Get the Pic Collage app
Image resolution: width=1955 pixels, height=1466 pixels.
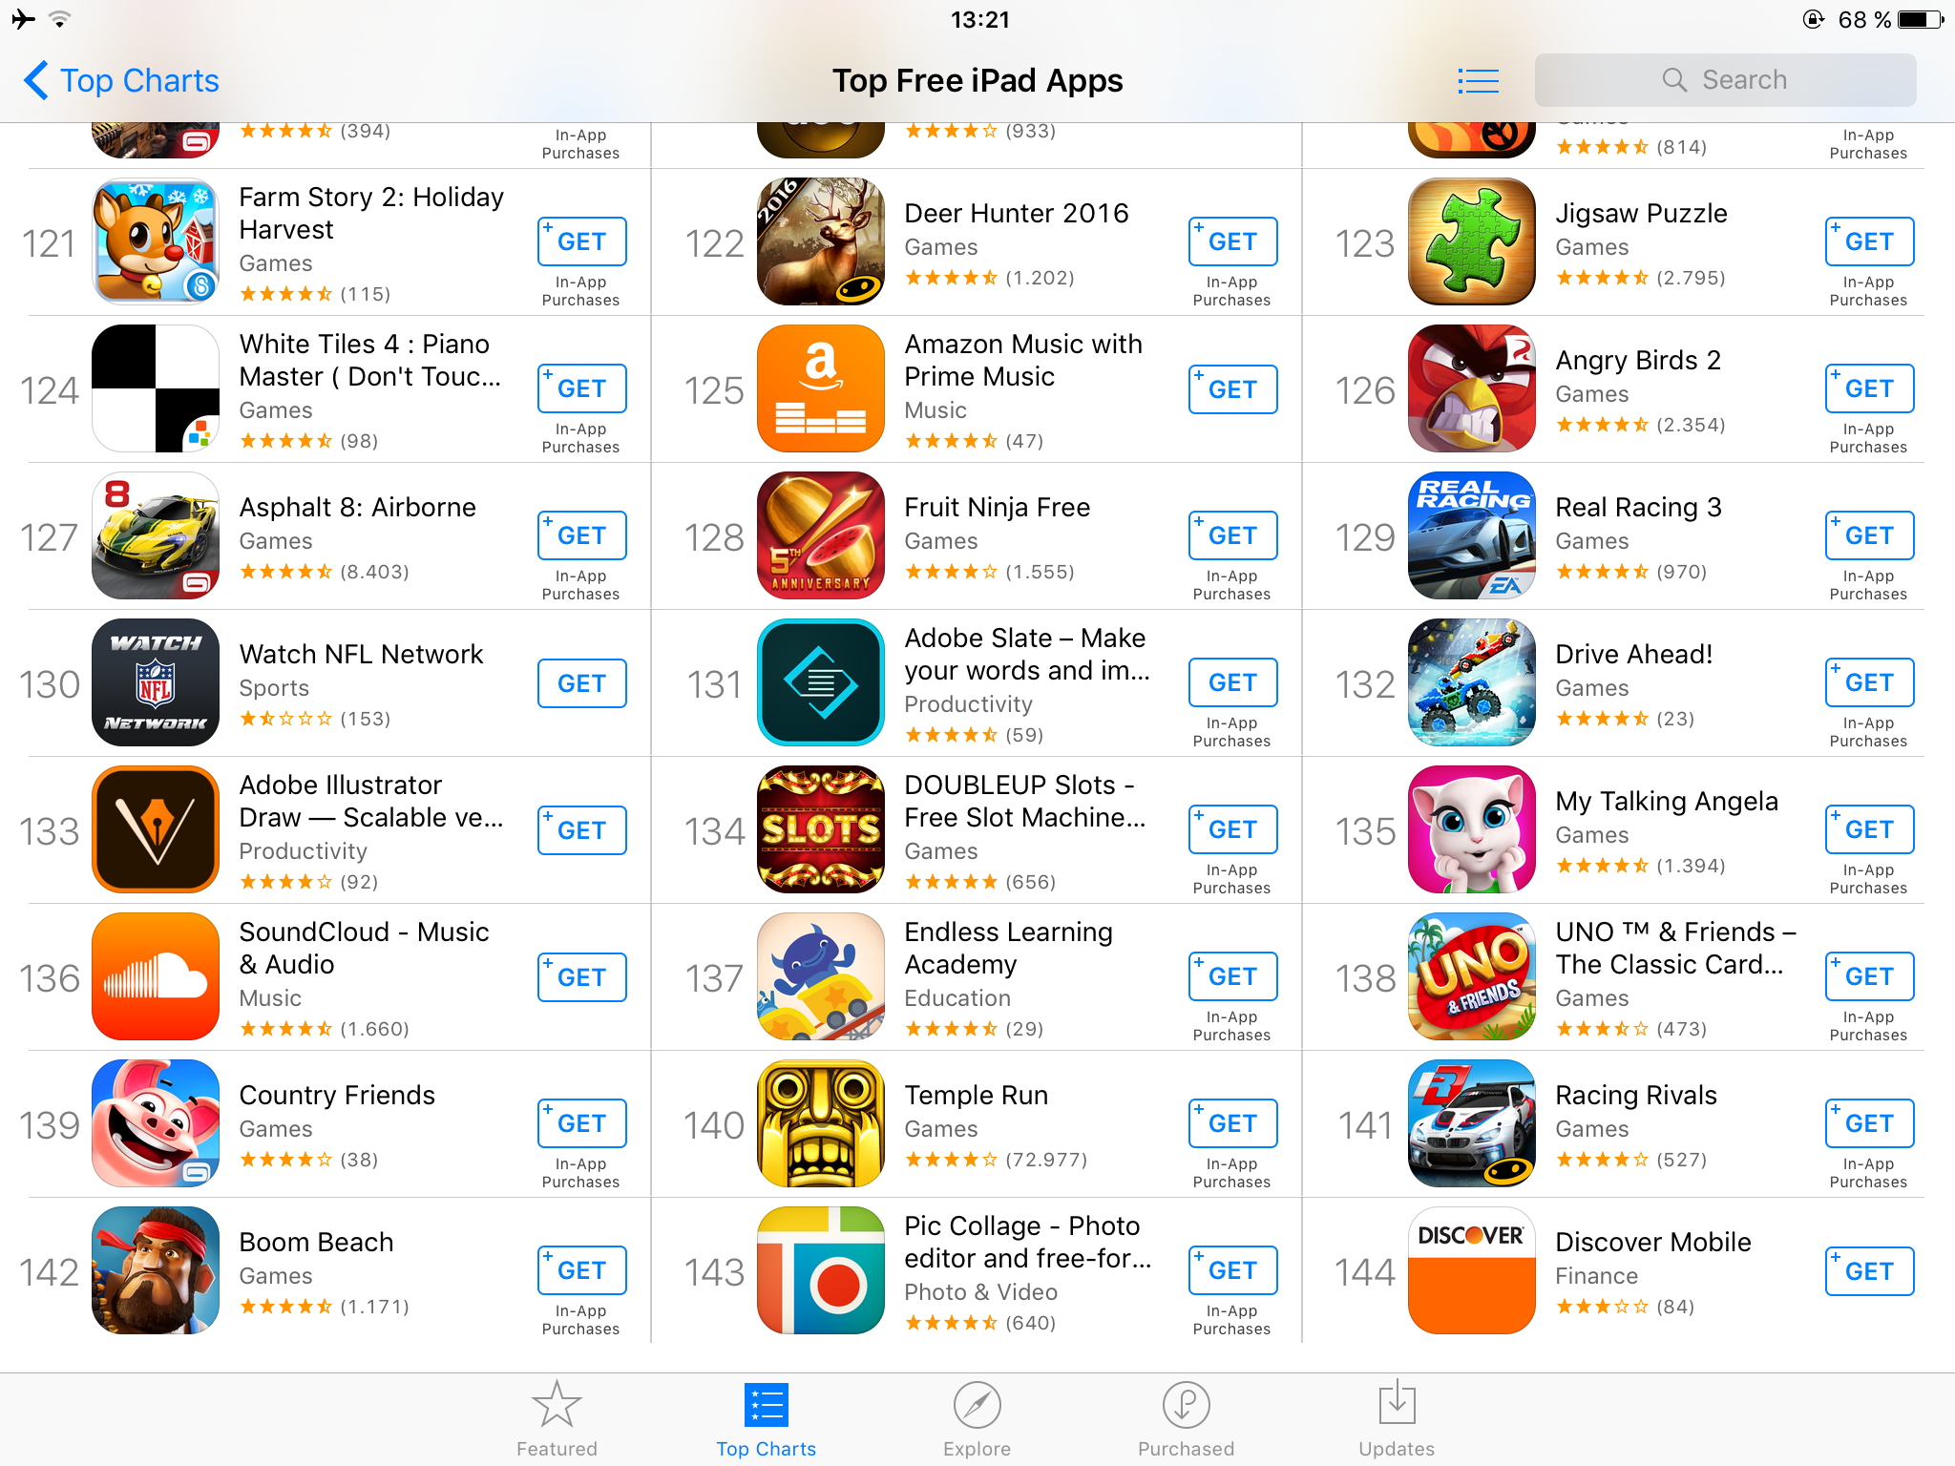point(1232,1270)
